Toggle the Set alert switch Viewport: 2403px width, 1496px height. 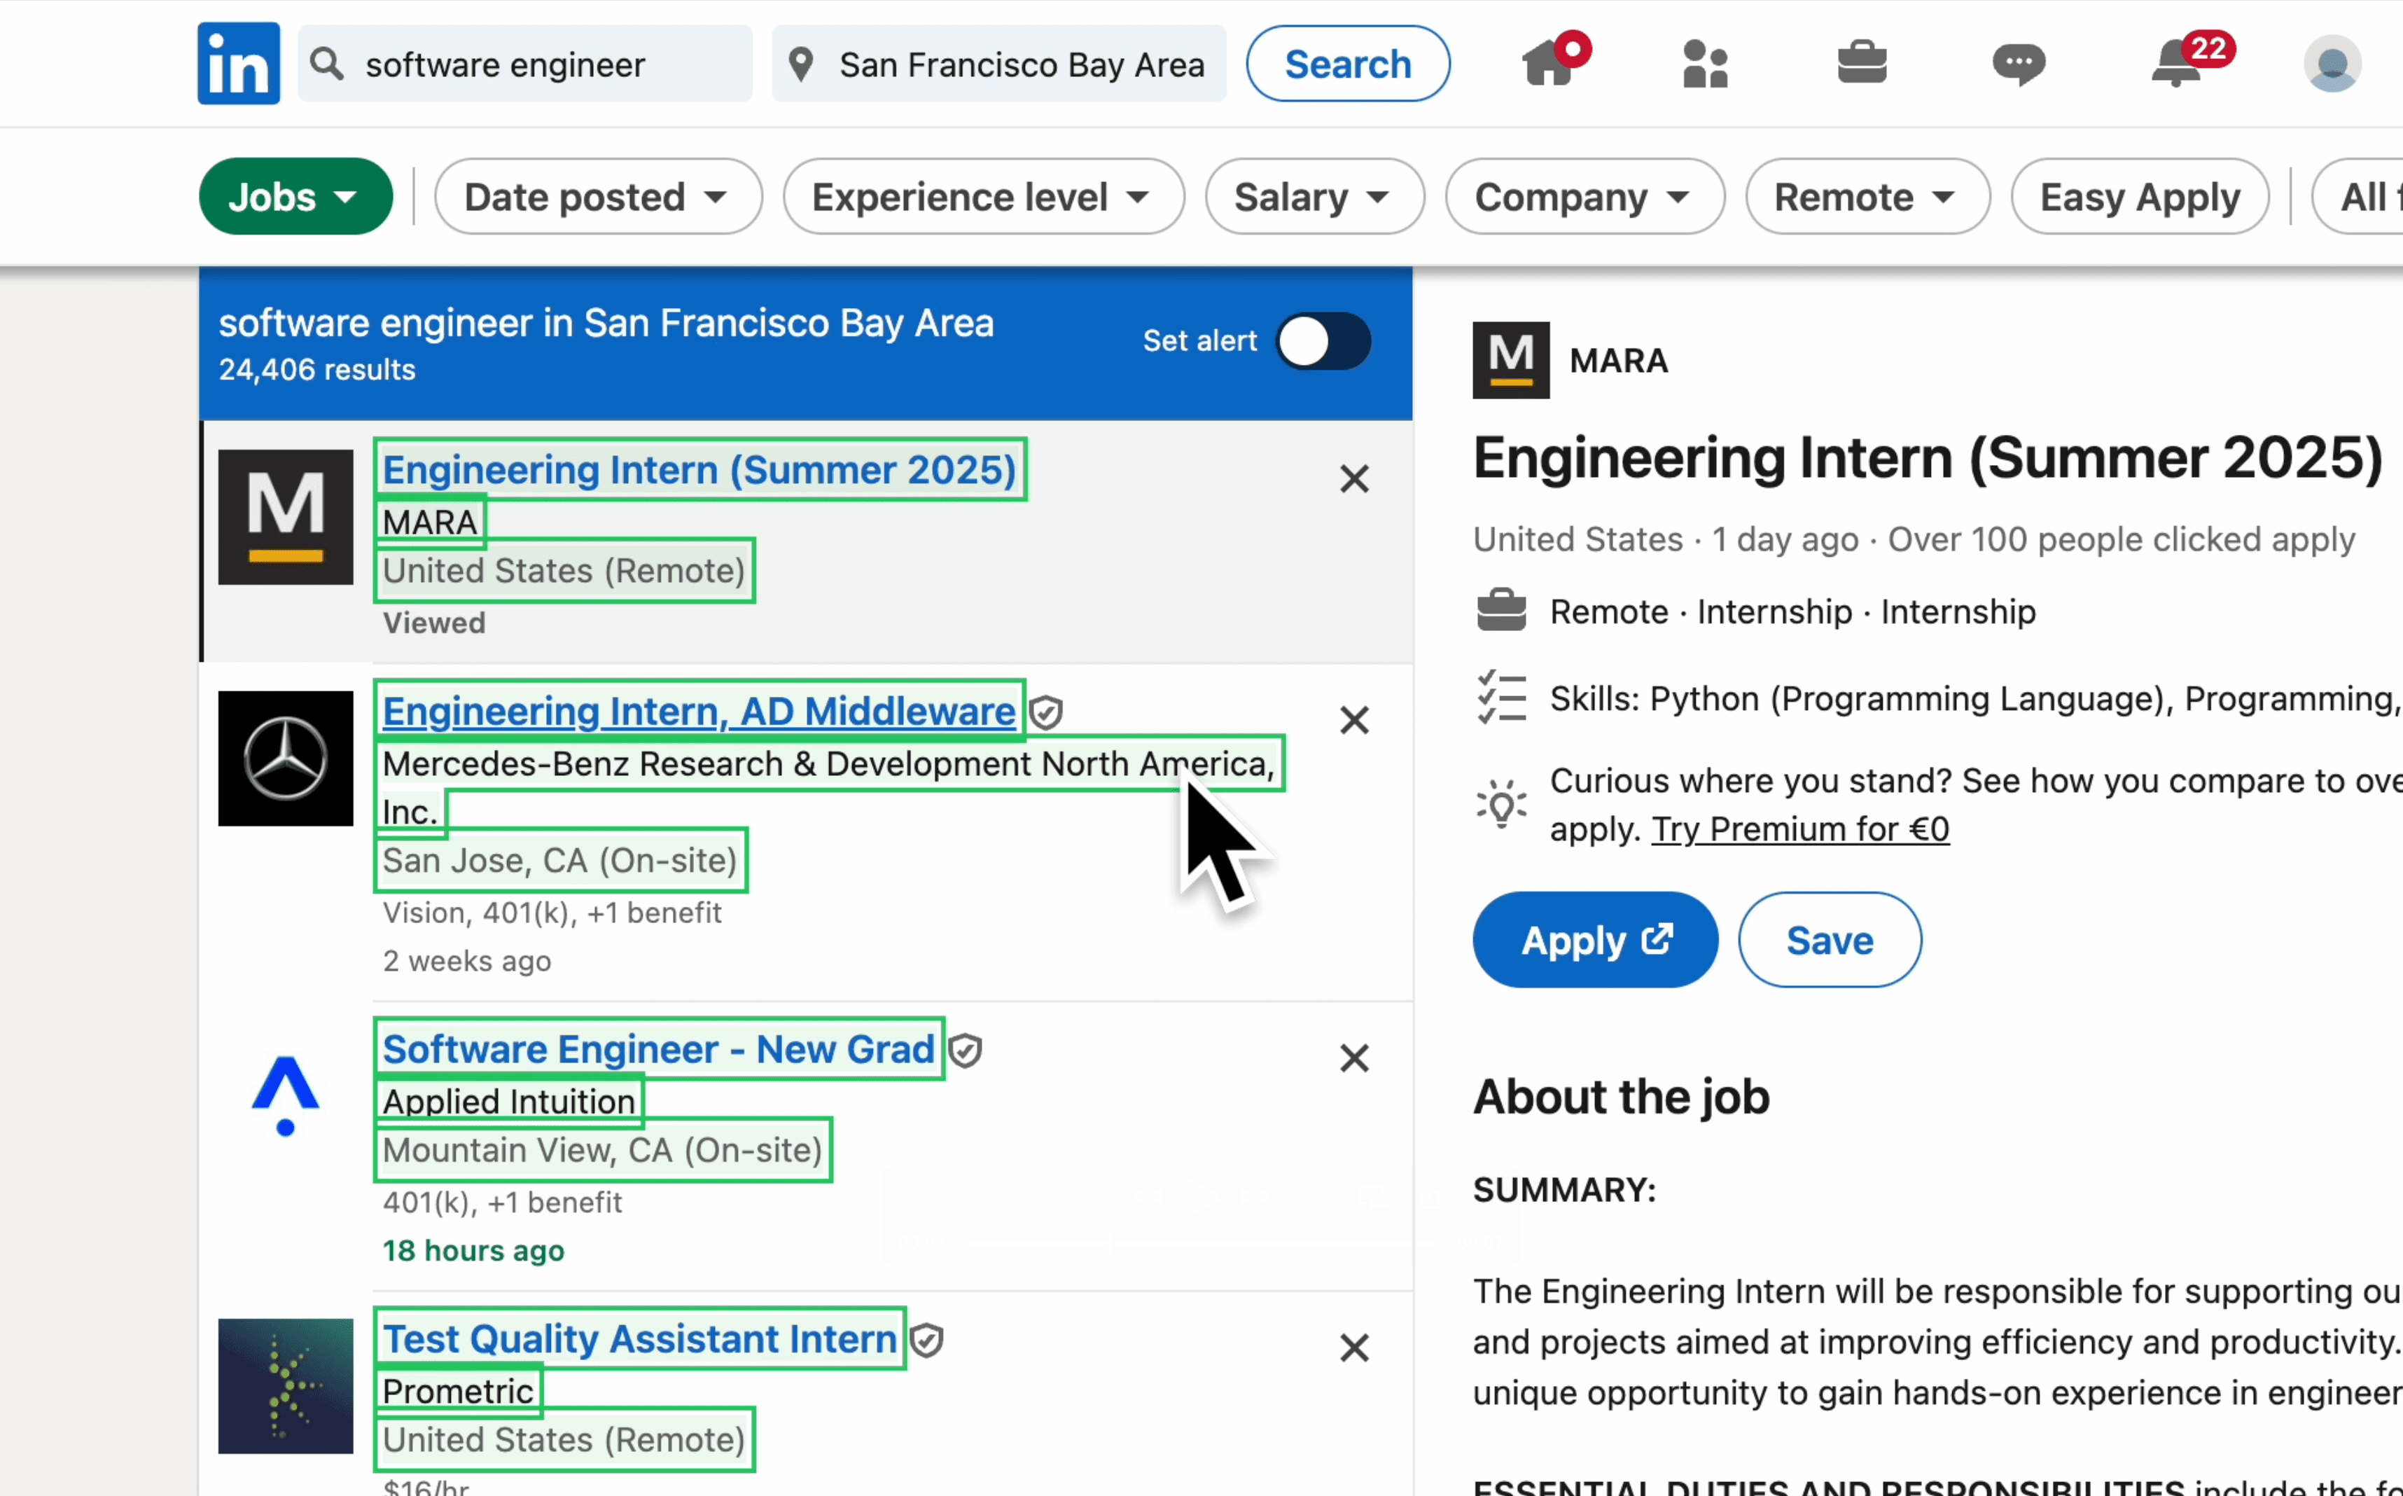1323,342
